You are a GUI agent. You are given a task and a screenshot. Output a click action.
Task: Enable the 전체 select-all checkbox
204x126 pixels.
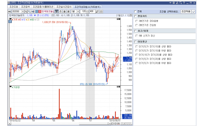pos(135,12)
